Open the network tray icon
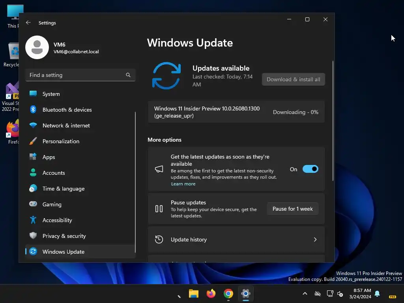Viewport: 404px width, 303px height. point(330,294)
